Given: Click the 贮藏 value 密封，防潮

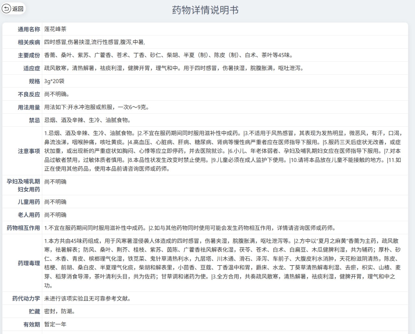Looking at the screenshot, I should coord(59,311).
